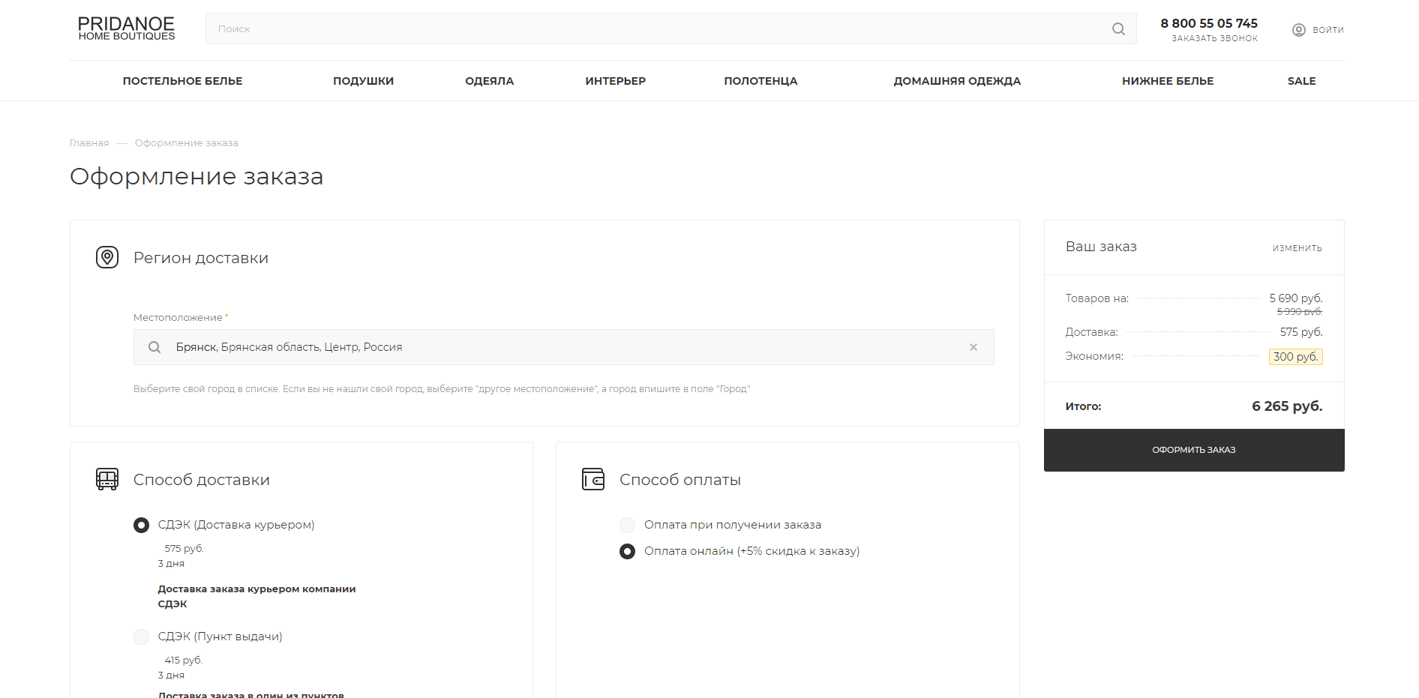Click the magnifier icon inside location field
Screen dimensions: 1419x698
[x=154, y=347]
